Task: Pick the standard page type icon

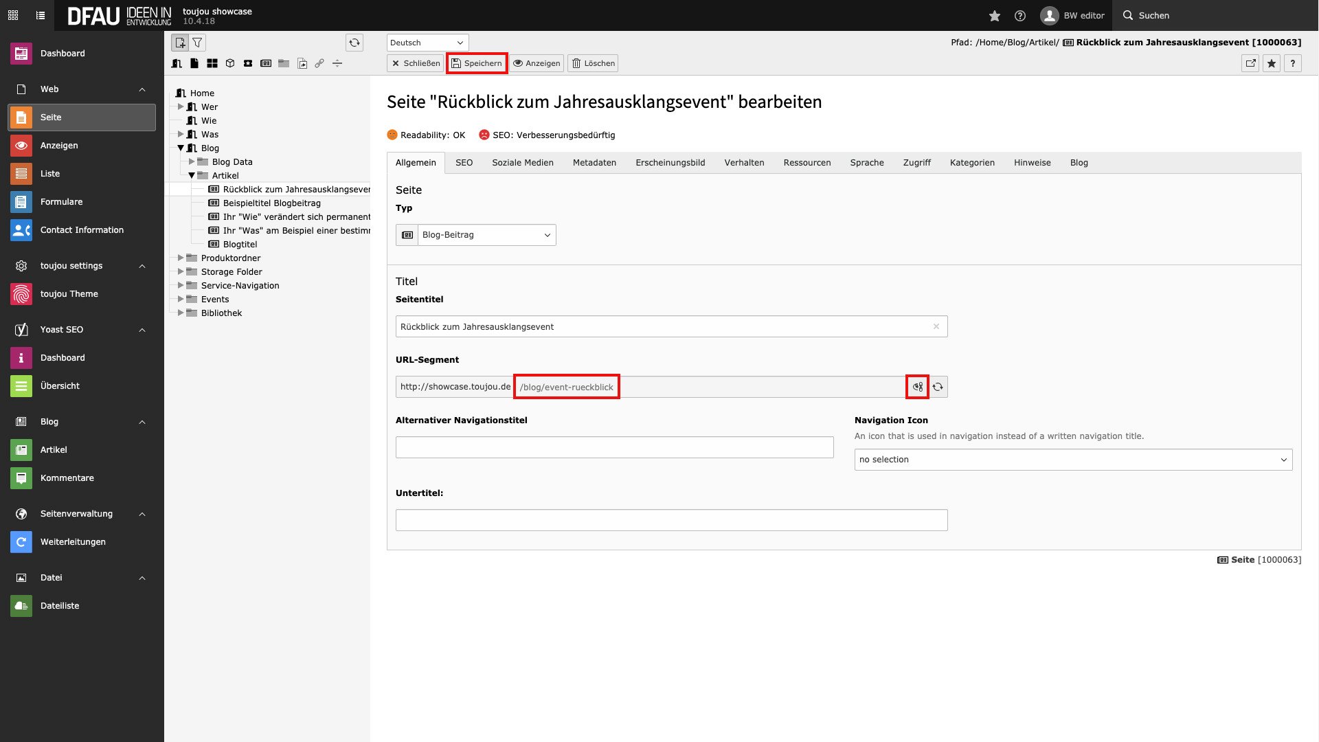Action: pos(194,63)
